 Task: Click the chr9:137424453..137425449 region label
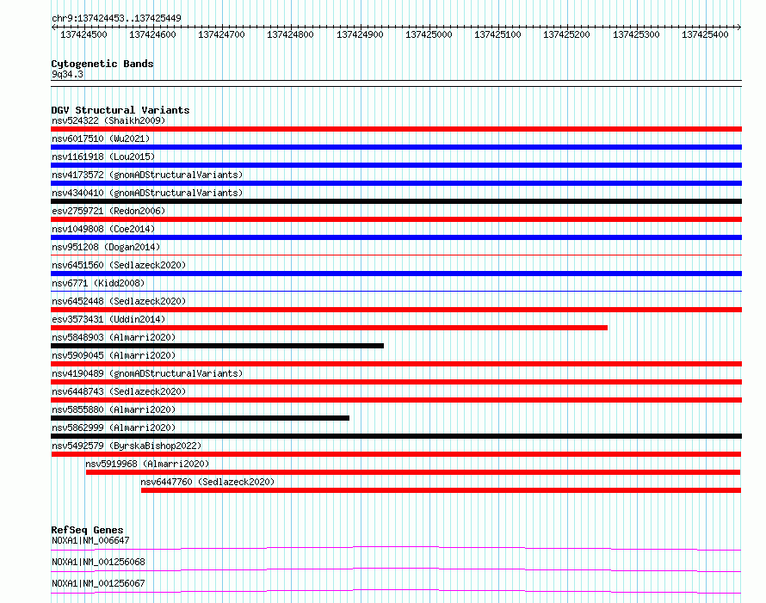116,18
